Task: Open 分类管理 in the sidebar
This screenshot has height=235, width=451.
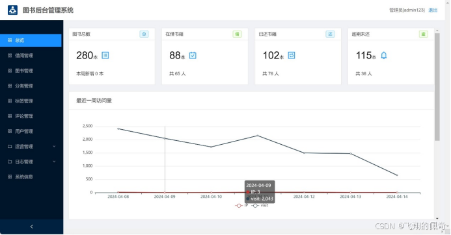Action: coord(31,86)
